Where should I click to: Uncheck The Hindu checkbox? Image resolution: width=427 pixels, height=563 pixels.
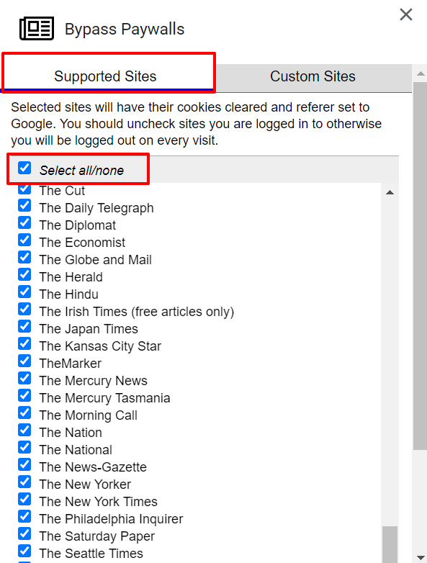tap(24, 292)
